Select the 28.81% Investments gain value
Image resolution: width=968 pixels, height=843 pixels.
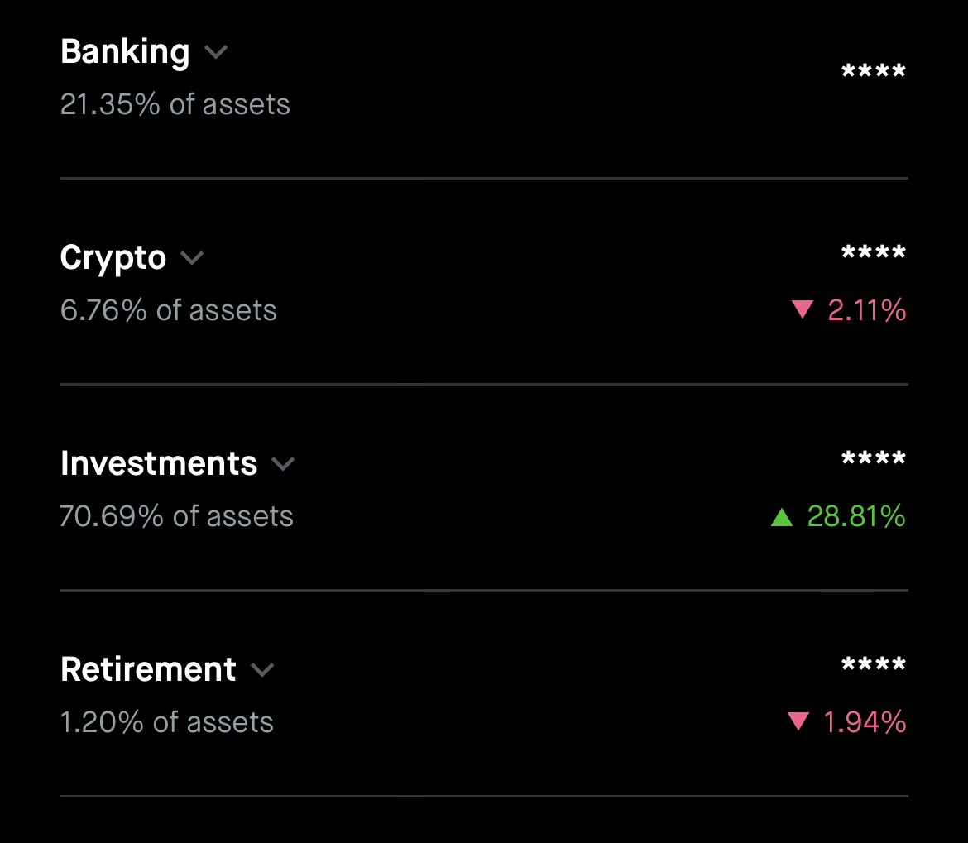[x=855, y=516]
